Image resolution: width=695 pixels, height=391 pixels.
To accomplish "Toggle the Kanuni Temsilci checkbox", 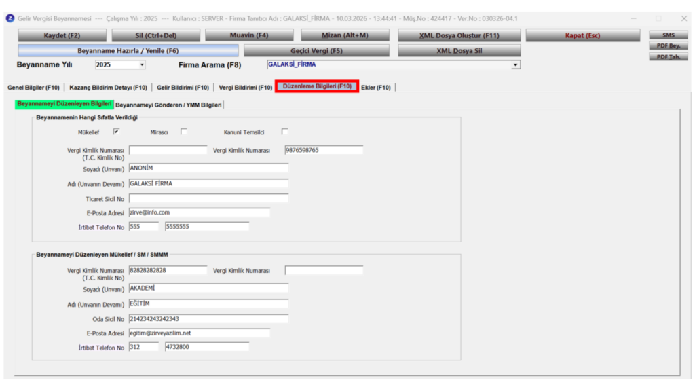I will 284,132.
